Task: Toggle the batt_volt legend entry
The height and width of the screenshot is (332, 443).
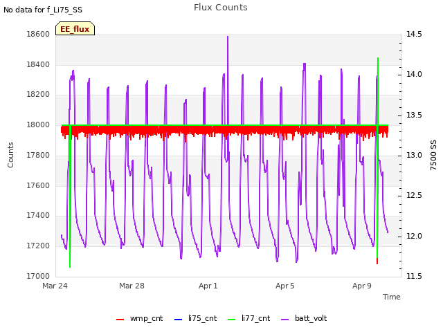Action: click(x=304, y=318)
